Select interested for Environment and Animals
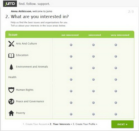 coord(93,68)
